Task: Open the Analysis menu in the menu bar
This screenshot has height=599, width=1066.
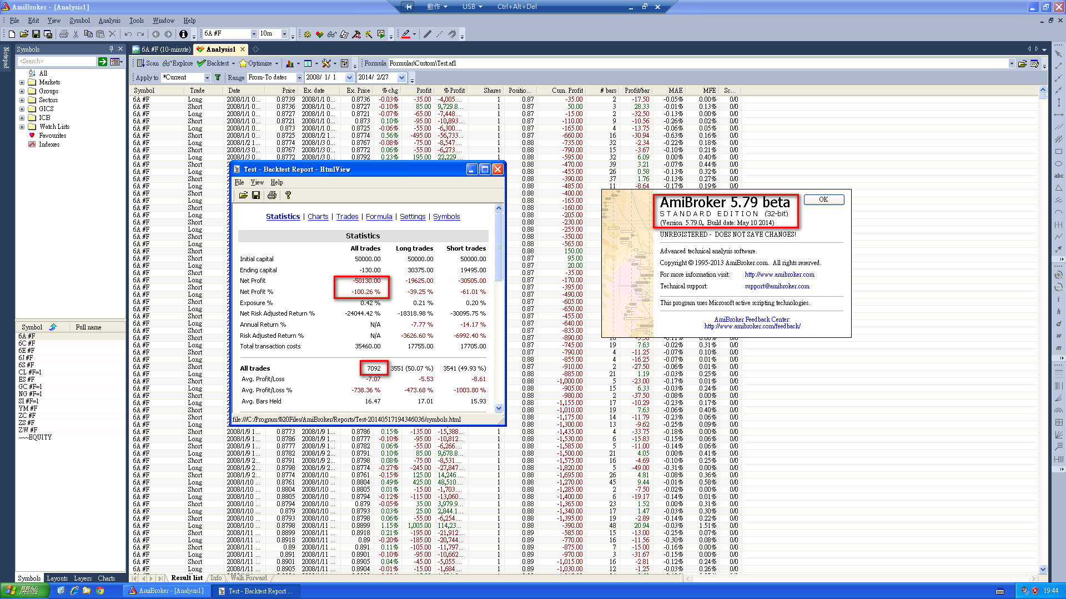Action: coord(109,21)
